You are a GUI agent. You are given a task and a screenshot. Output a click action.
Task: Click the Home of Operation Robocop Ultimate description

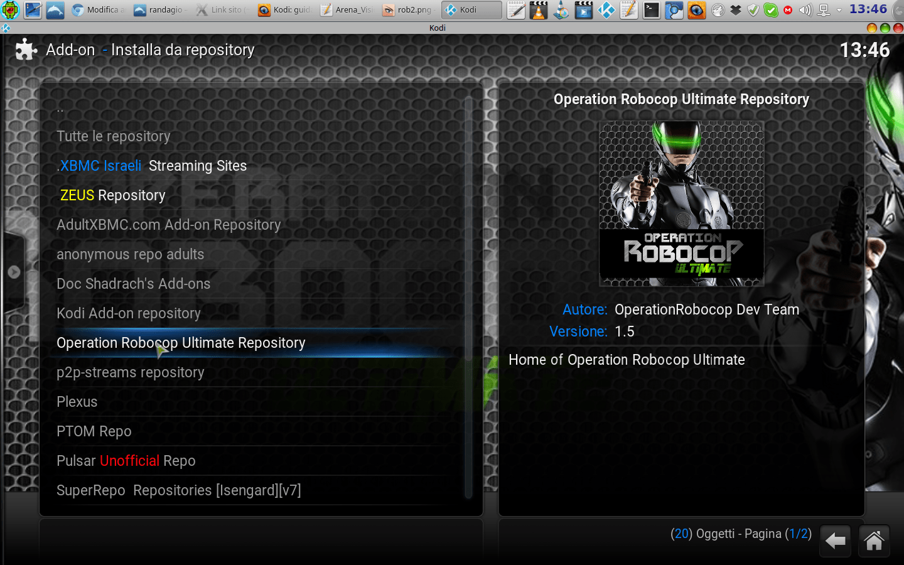[x=627, y=360]
